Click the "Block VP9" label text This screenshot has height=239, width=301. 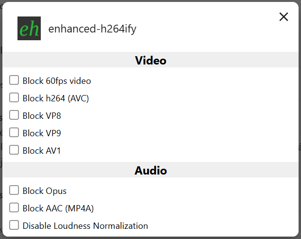coord(42,133)
